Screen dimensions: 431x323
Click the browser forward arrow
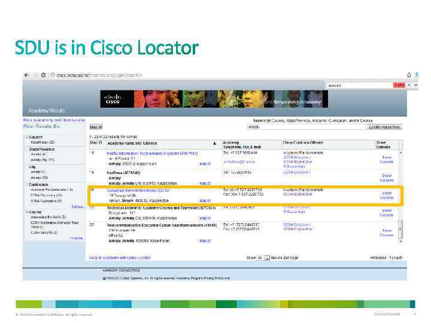coord(35,75)
